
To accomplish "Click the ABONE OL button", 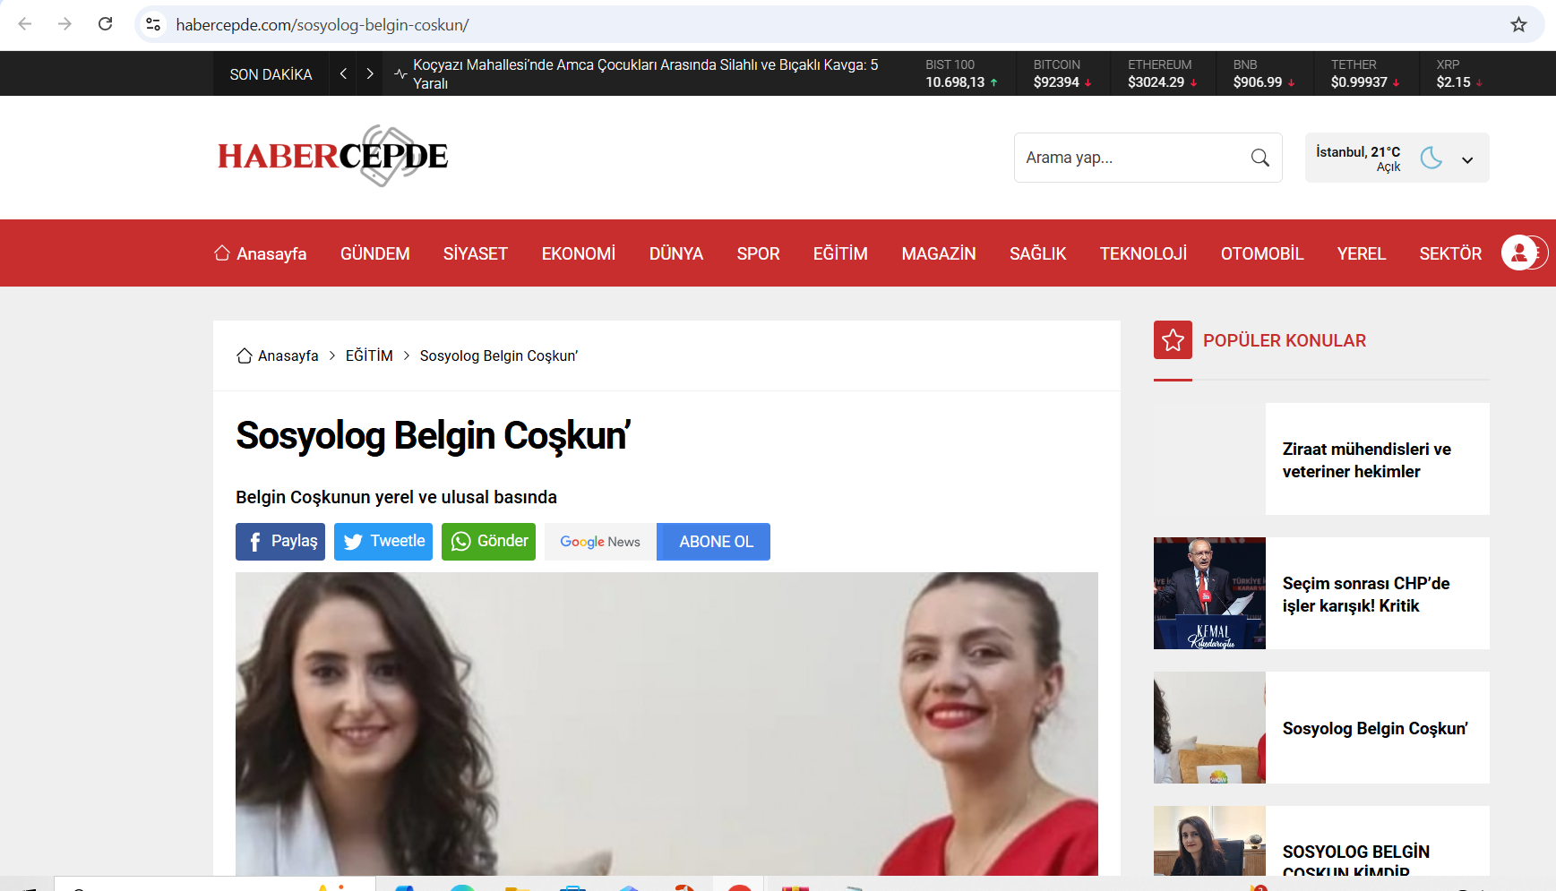I will (713, 541).
